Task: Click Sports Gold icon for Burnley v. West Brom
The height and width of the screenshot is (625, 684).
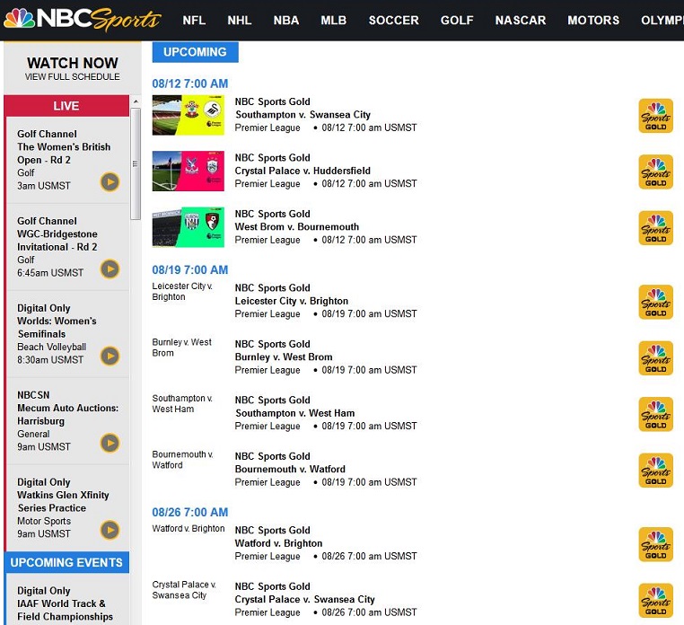Action: tap(655, 358)
